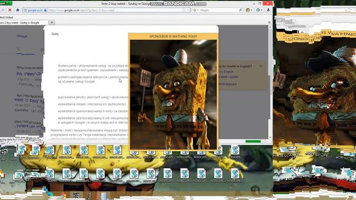Image resolution: width=356 pixels, height=200 pixels.
Task: Open the 'Where to buy' search result
Action: (29, 126)
